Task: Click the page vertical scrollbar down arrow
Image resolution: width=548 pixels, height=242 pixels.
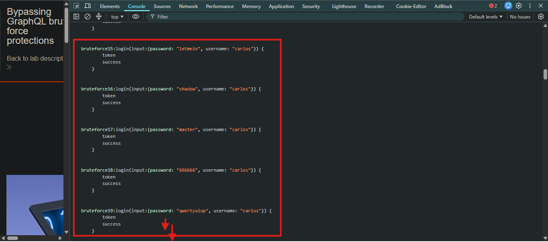Action: click(x=66, y=232)
